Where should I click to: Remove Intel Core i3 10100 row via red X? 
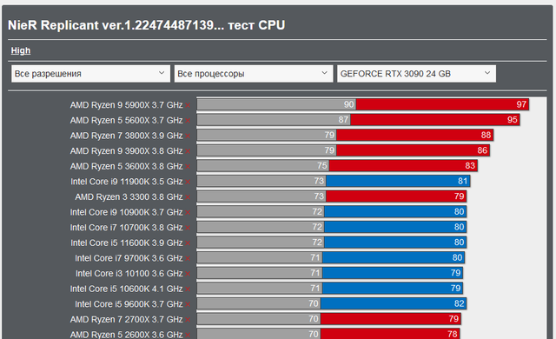point(188,274)
